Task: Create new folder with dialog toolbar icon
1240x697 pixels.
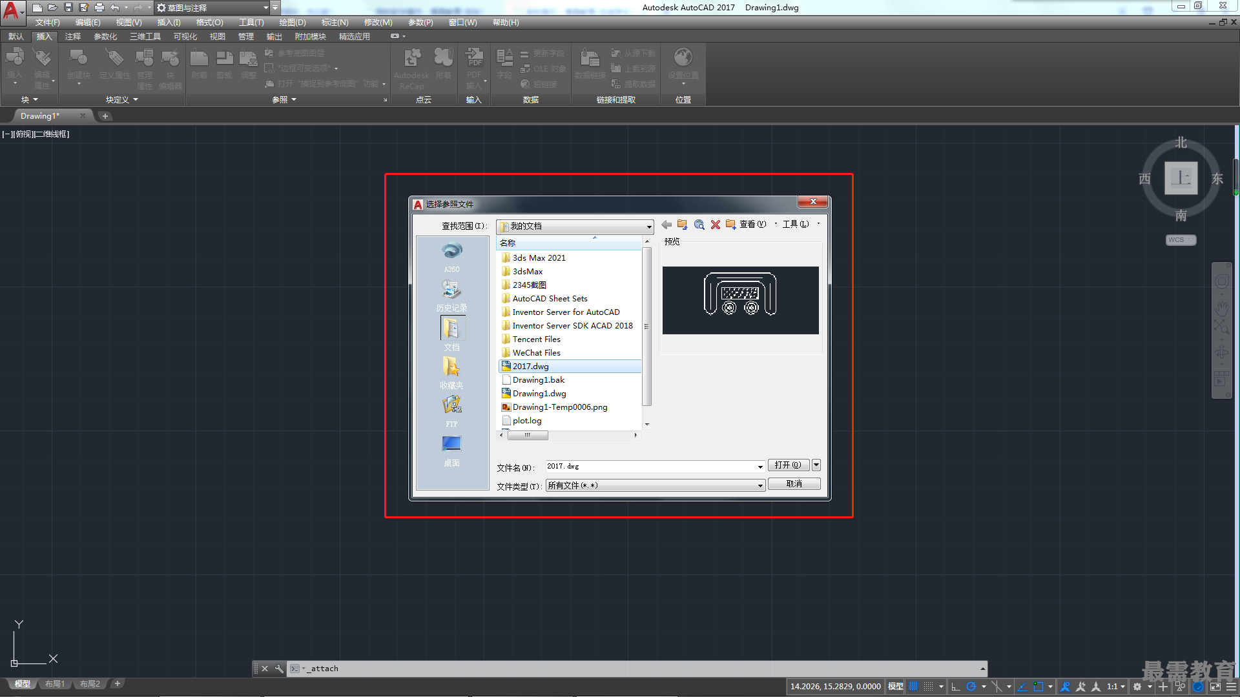Action: [x=731, y=225]
